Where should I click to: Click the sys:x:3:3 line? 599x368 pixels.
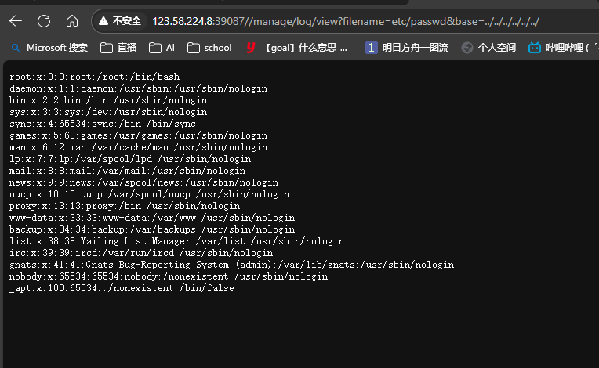click(x=108, y=112)
